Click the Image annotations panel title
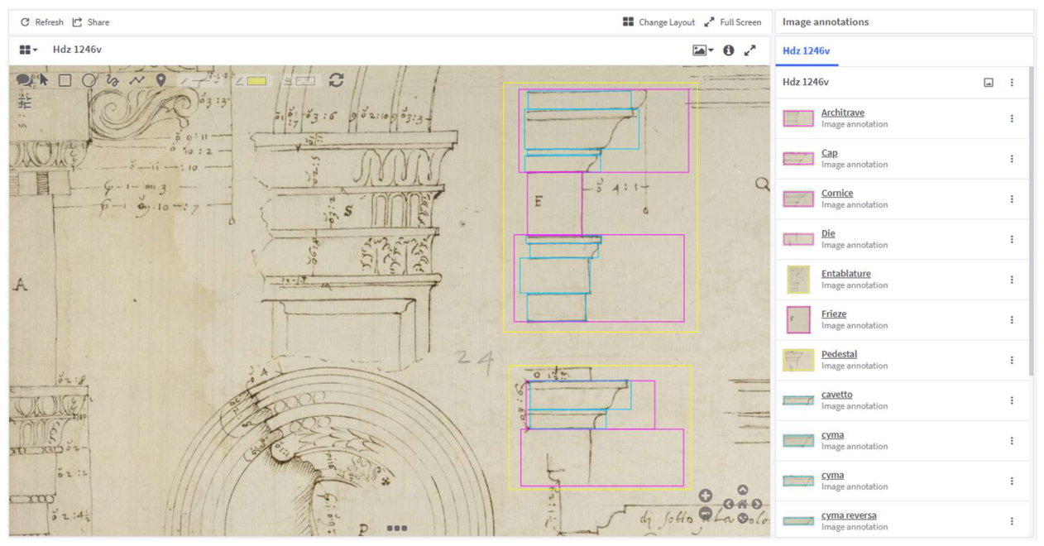The width and height of the screenshot is (1044, 546). pos(826,22)
